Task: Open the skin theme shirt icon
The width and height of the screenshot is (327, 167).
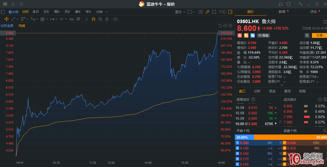Action: (289, 4)
